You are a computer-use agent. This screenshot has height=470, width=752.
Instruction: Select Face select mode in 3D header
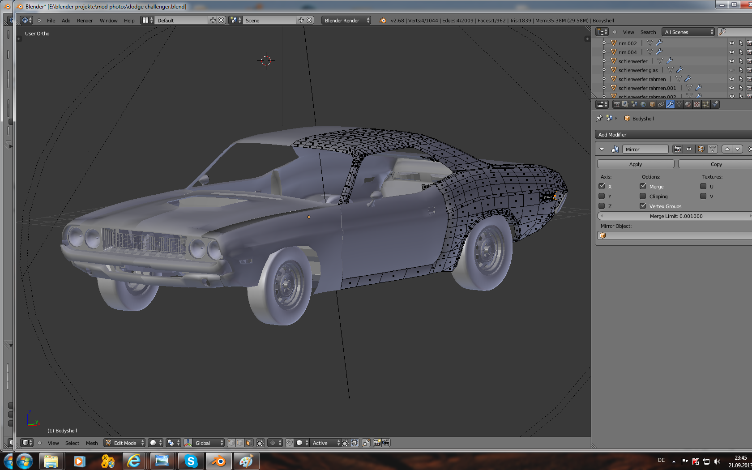click(x=249, y=443)
